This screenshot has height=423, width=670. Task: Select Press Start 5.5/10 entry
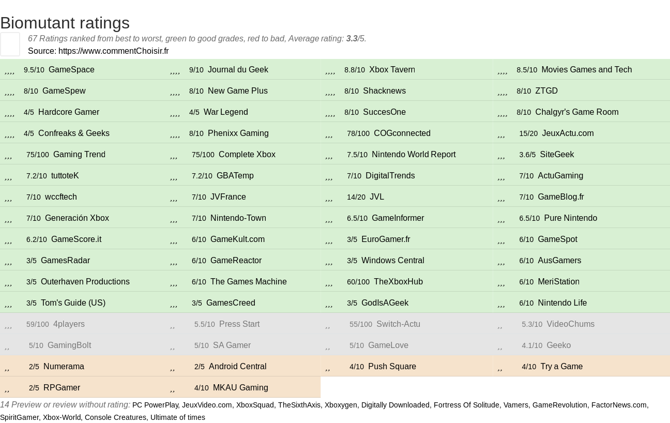click(239, 324)
